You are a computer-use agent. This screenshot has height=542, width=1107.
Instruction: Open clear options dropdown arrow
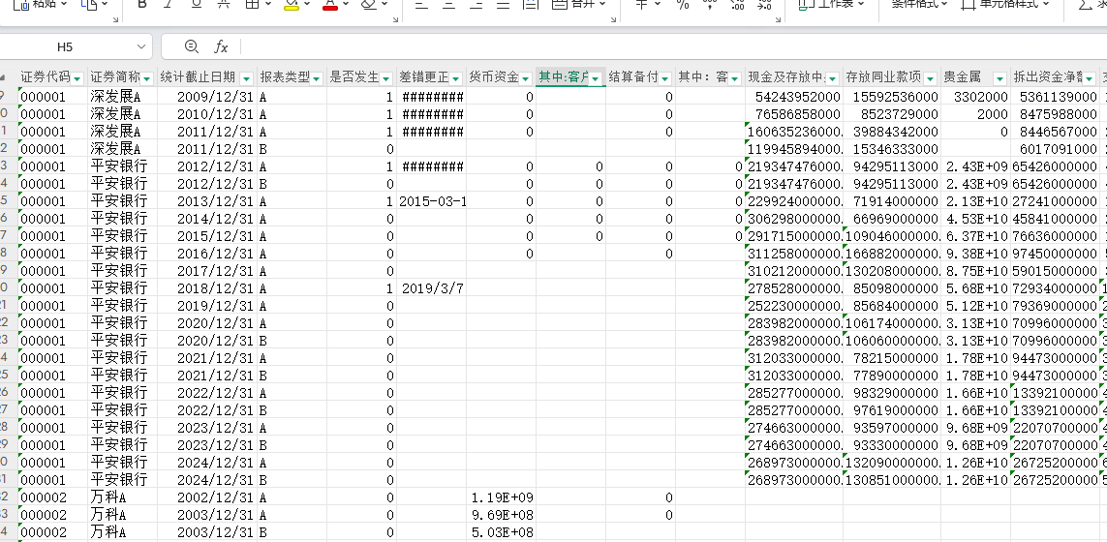pos(385,4)
